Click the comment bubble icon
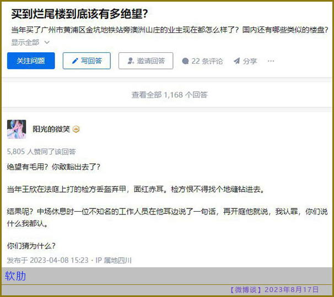Image resolution: width=334 pixels, height=297 pixels. [x=186, y=61]
